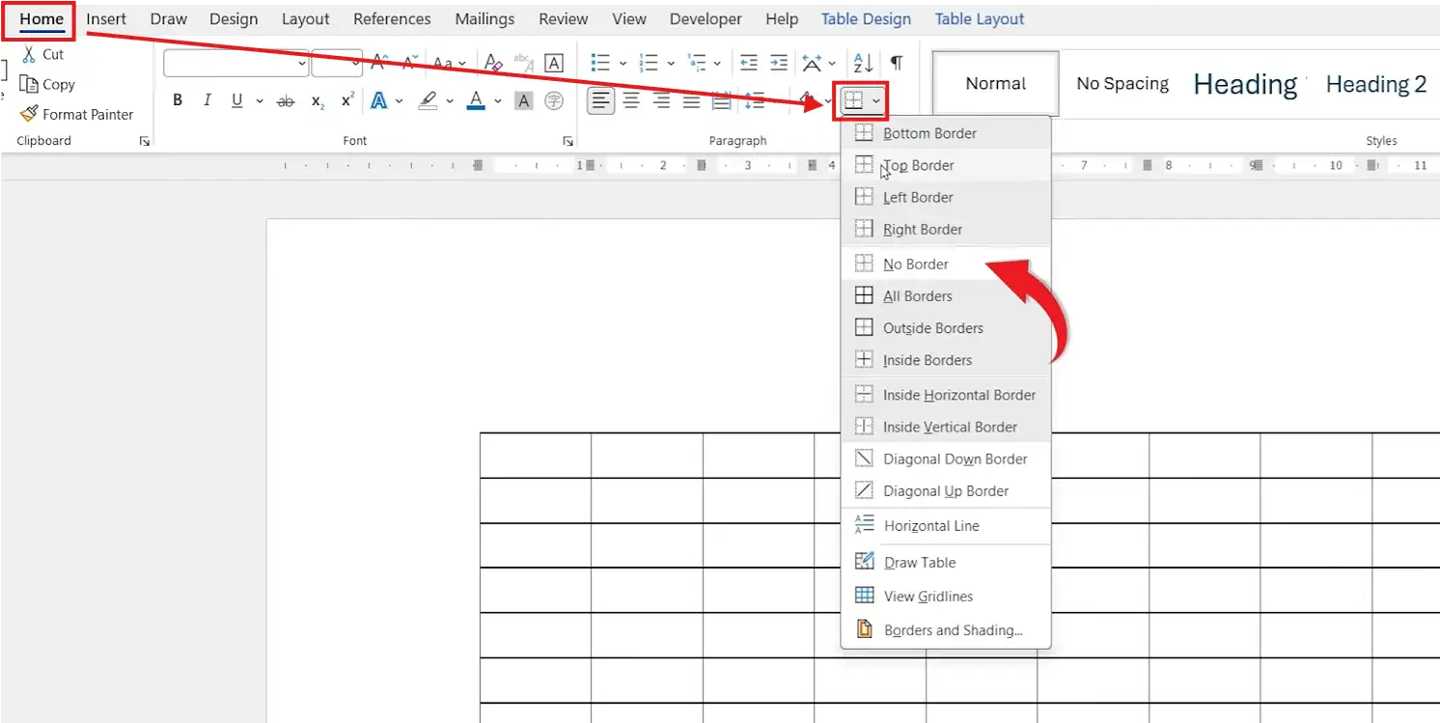Click the Enclose Characters circled icon
The width and height of the screenshot is (1440, 723).
pos(554,100)
